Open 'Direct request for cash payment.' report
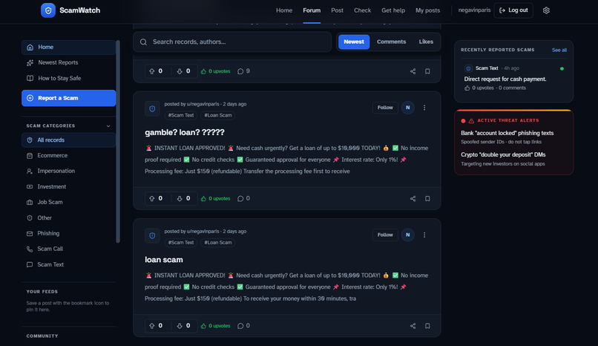598x346 pixels. [505, 79]
